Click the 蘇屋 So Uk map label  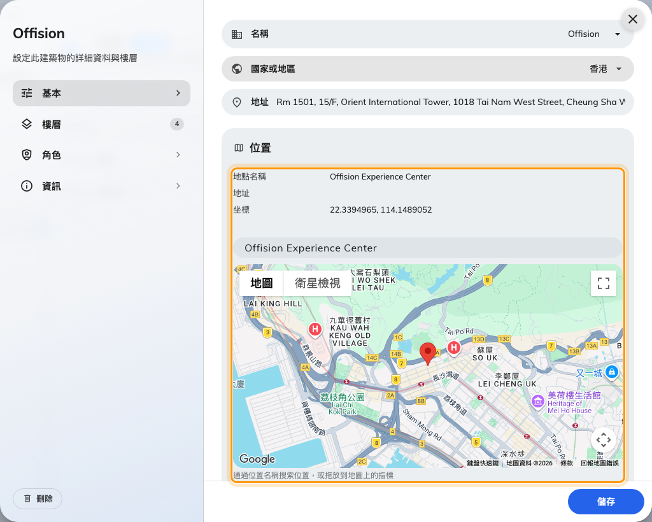[485, 354]
